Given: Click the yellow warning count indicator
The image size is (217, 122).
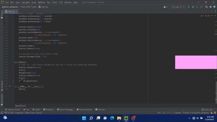Looking at the screenshot, I should coord(202,16).
